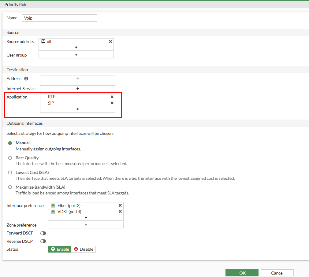Image resolution: width=309 pixels, height=277 pixels.
Task: Edit the Name field containing Voip
Action: click(59, 18)
